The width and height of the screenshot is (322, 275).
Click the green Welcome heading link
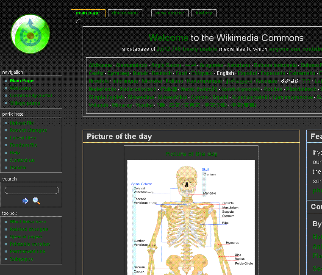coord(168,38)
